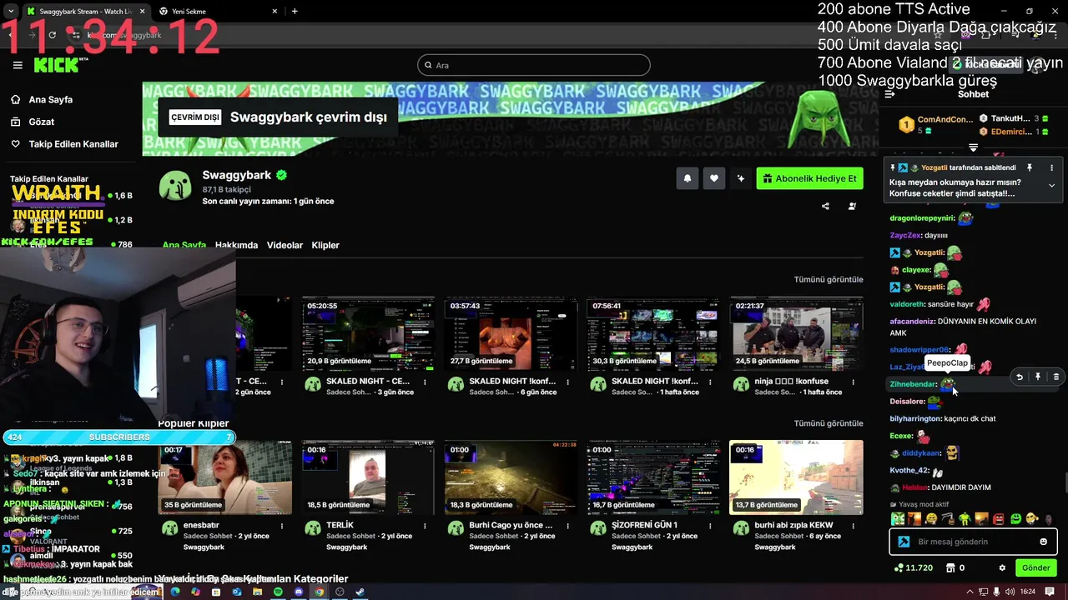1068x600 pixels.
Task: Unpin the pinned chat message
Action: [x=1030, y=167]
